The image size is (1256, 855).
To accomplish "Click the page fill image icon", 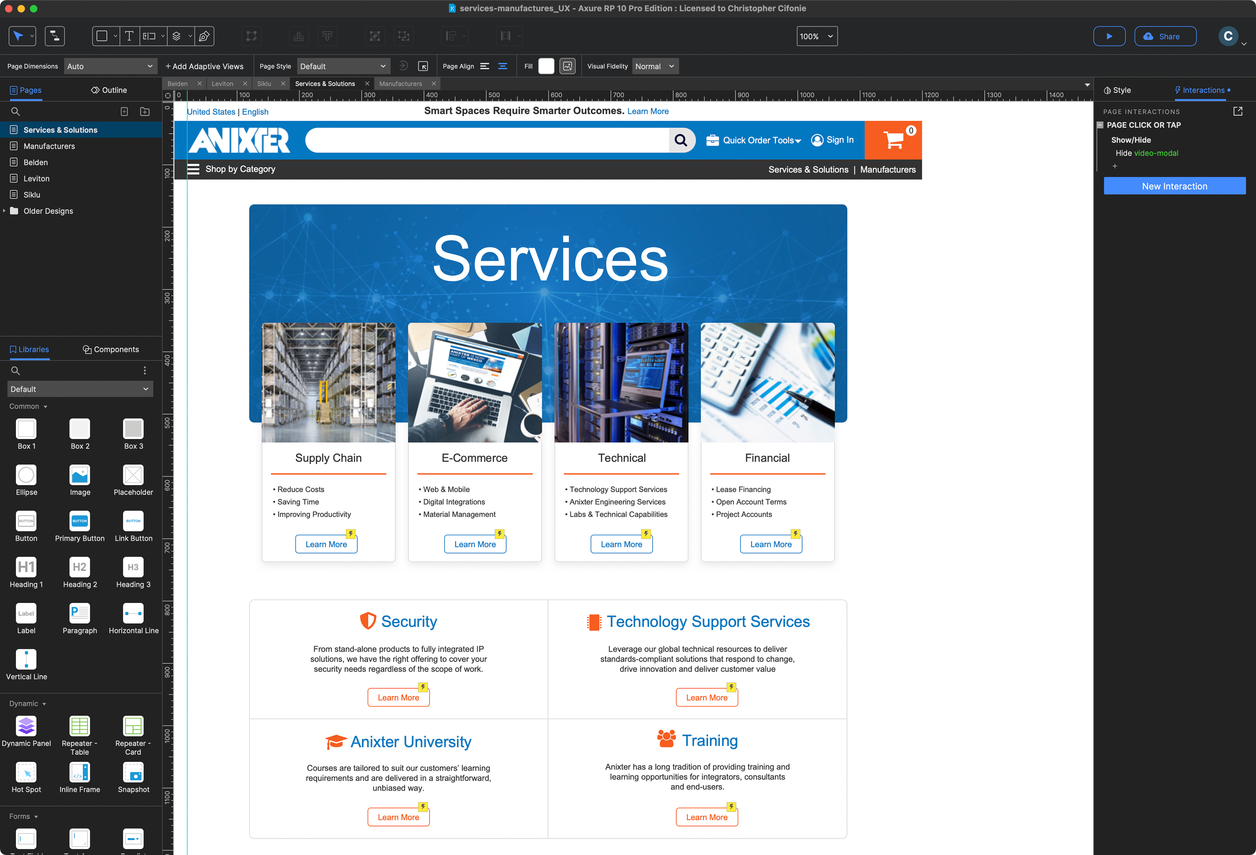I will coord(567,66).
